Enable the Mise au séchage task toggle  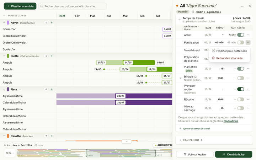click(240, 108)
